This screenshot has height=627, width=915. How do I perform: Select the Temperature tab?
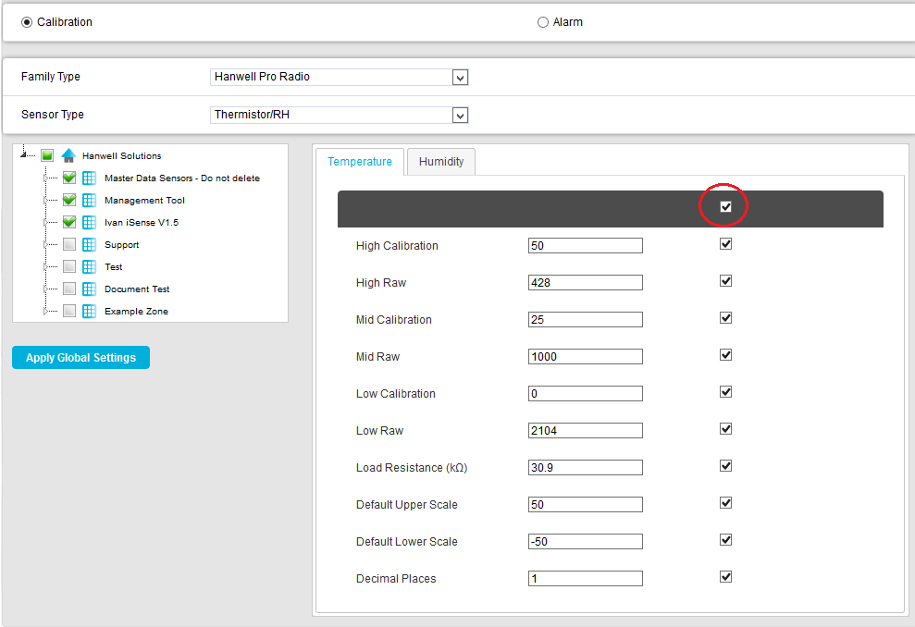pyautogui.click(x=360, y=162)
